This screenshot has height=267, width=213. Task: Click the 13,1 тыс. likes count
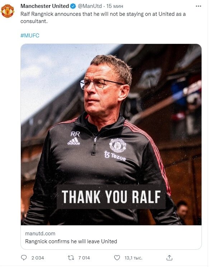(x=133, y=258)
